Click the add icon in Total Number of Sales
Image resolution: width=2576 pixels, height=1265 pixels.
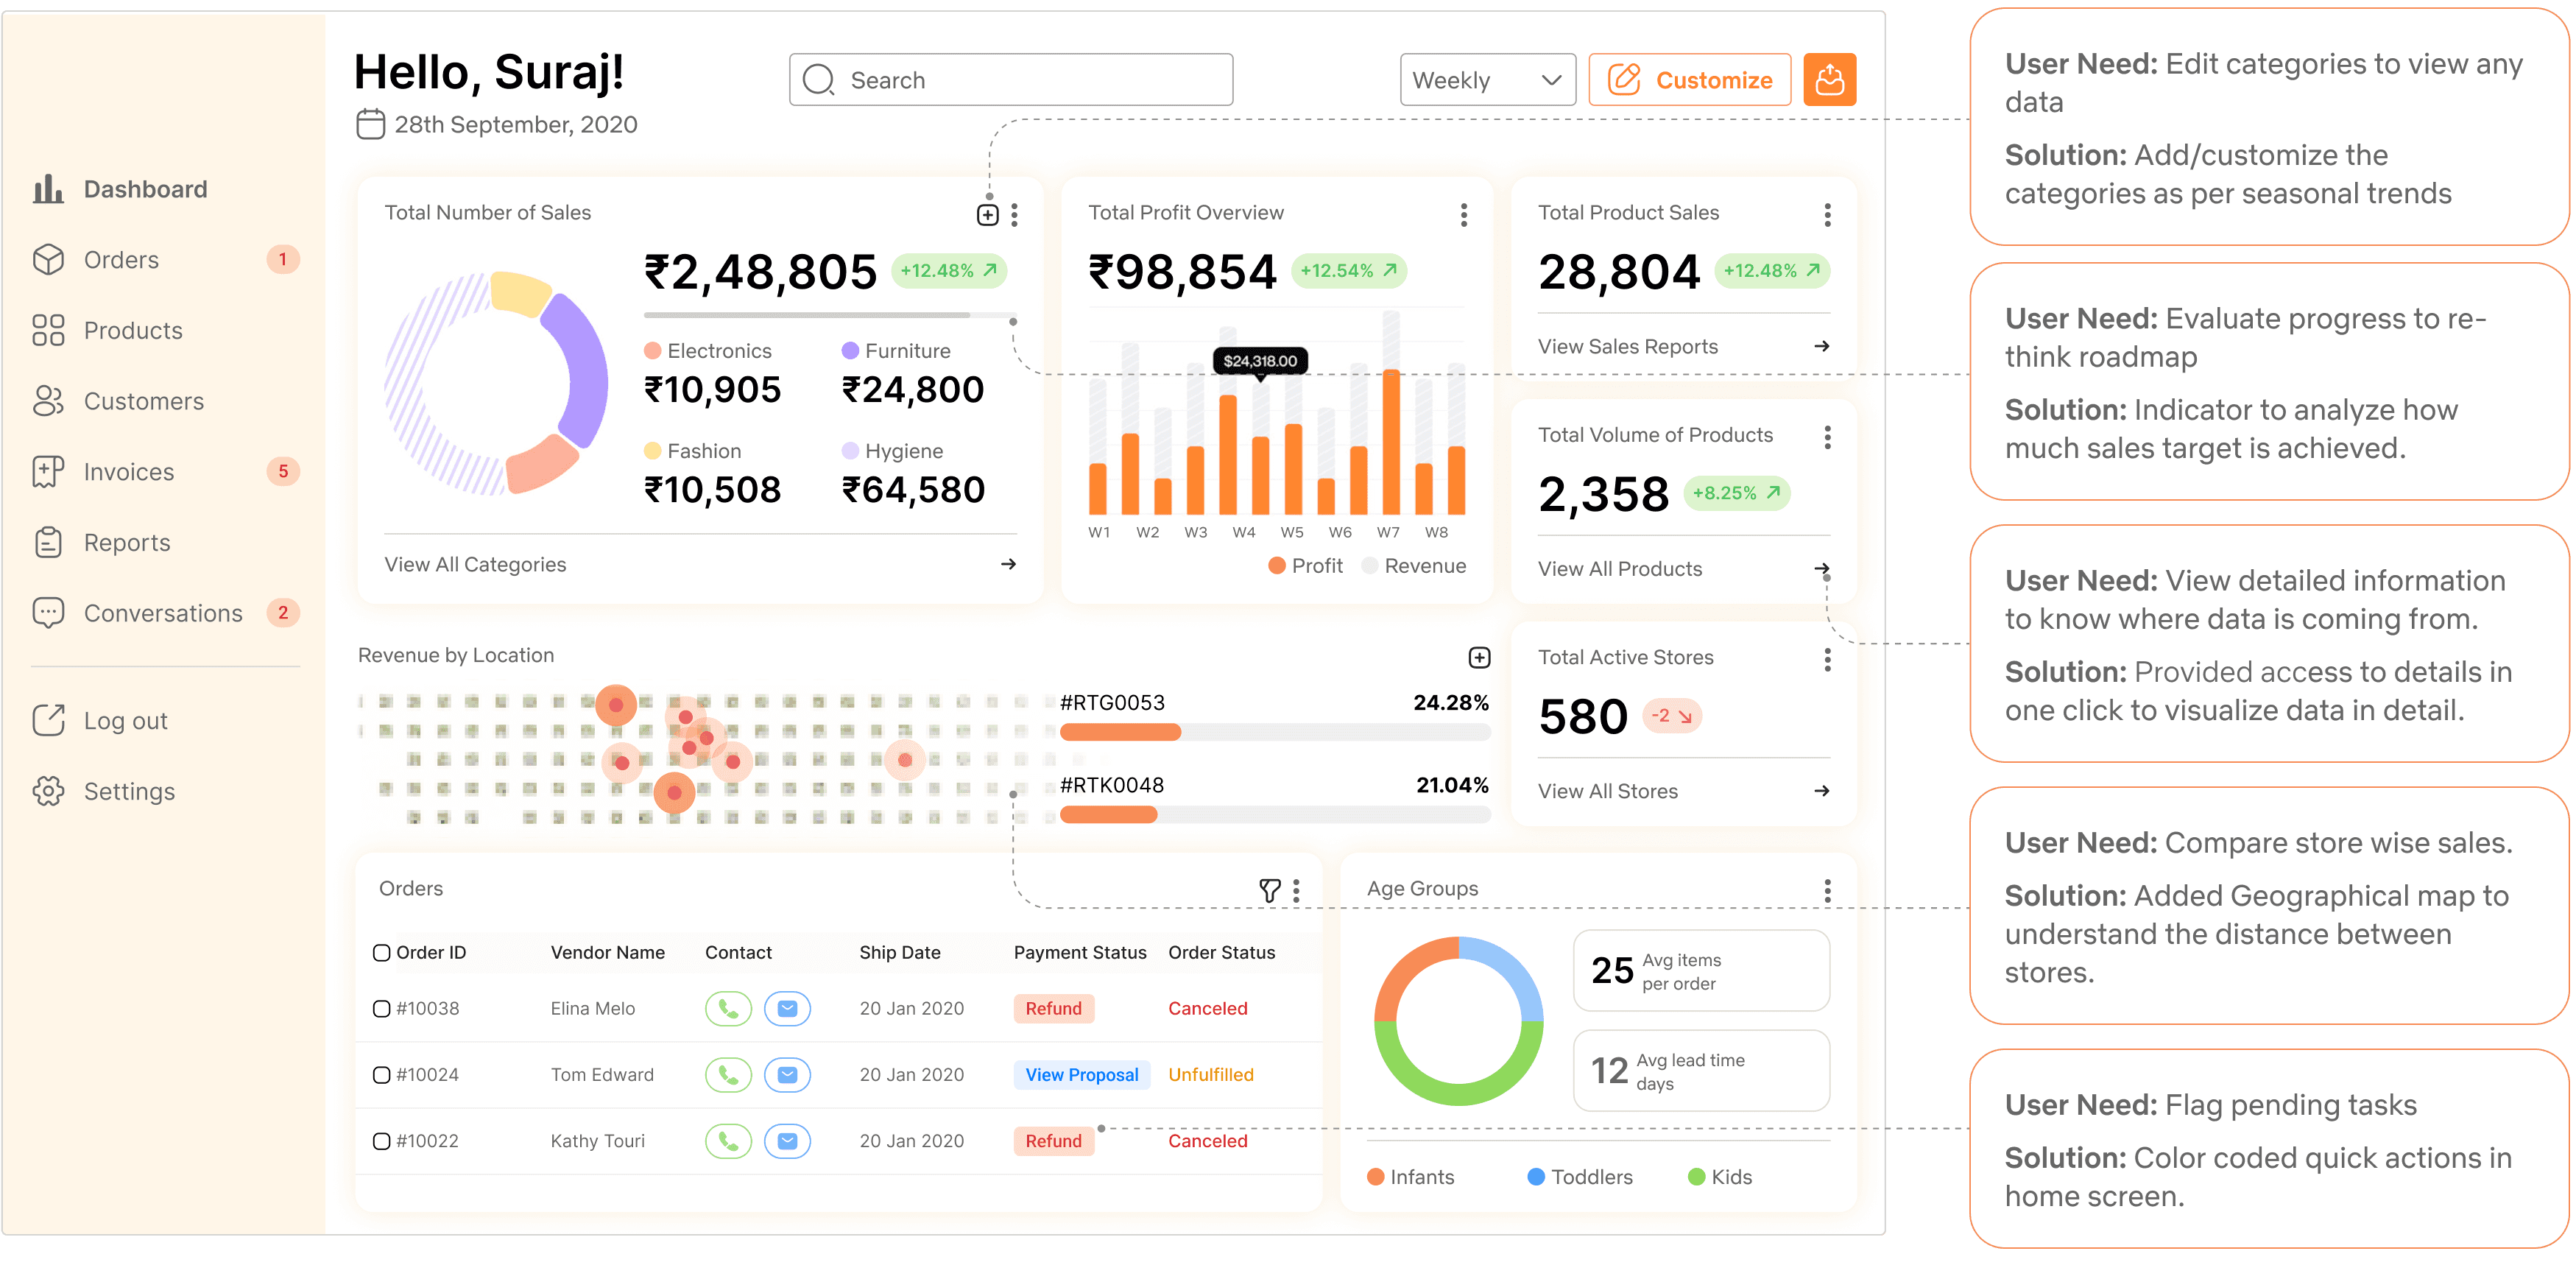pos(987,215)
